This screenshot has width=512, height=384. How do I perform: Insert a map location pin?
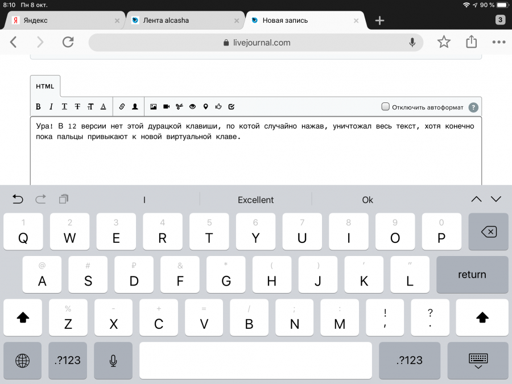coord(205,106)
